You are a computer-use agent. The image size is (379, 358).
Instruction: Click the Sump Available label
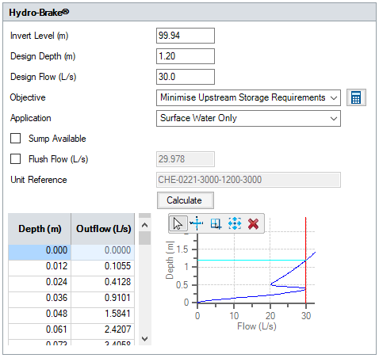coord(57,139)
